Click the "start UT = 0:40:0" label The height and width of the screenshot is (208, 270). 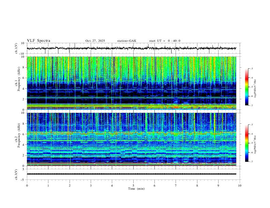point(165,41)
